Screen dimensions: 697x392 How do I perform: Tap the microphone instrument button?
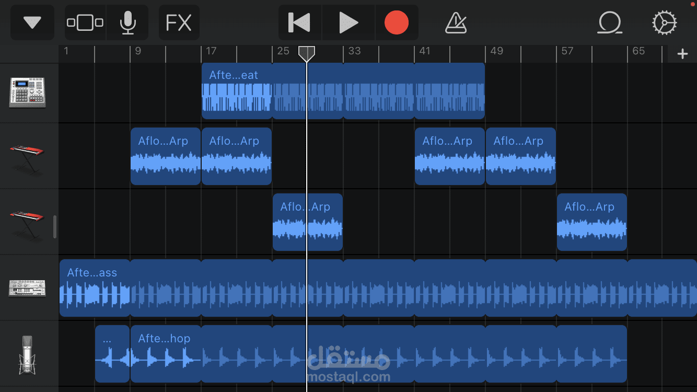127,22
